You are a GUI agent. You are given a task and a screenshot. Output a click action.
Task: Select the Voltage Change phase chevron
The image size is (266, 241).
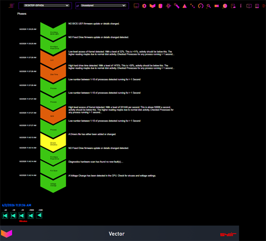coord(53,183)
